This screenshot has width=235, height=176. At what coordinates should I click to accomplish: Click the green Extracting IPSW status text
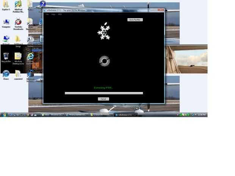pyautogui.click(x=103, y=88)
